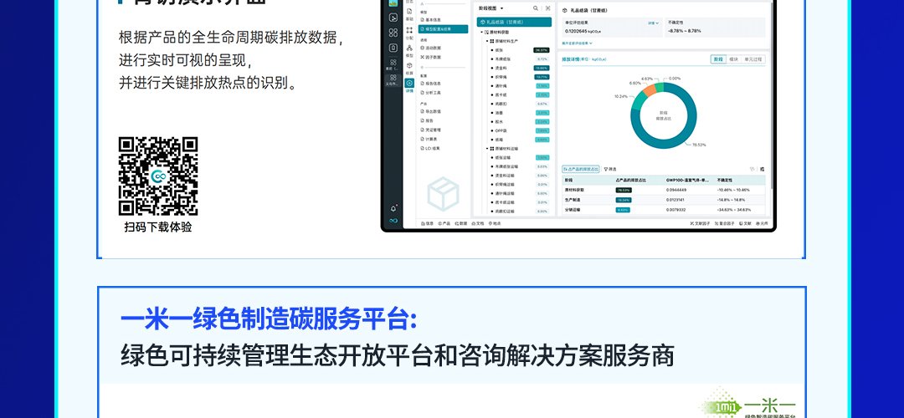The image size is (904, 418).
Task: Switch to the 单元过程 chart tab
Action: coord(754,59)
